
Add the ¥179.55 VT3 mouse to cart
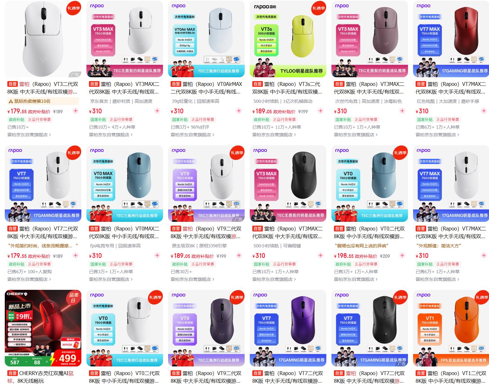click(76, 111)
